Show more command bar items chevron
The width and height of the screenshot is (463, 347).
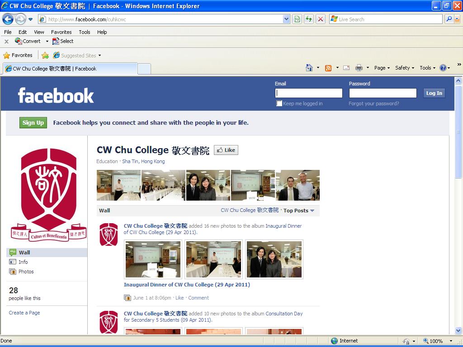click(x=459, y=64)
